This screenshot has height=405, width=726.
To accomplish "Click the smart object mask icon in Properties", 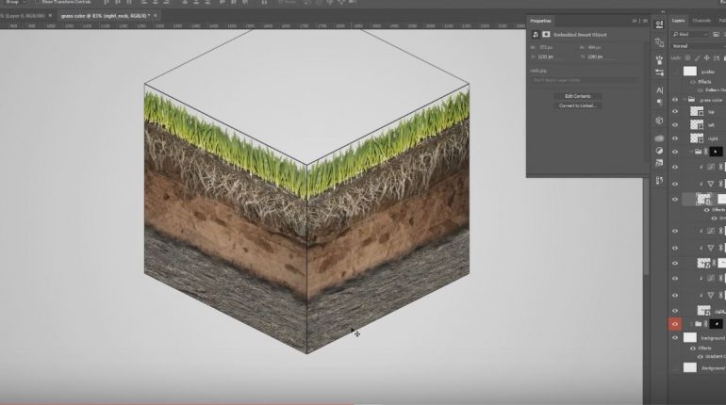I will click(546, 34).
